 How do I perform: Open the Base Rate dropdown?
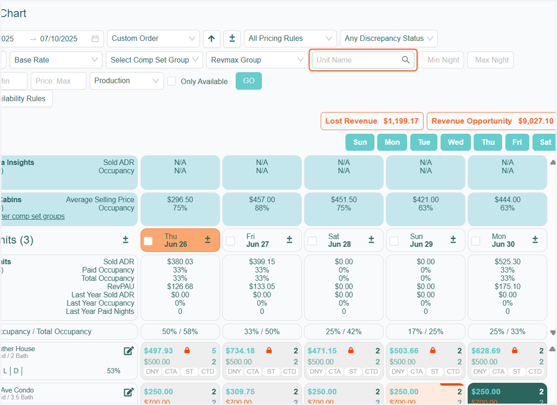coord(56,60)
